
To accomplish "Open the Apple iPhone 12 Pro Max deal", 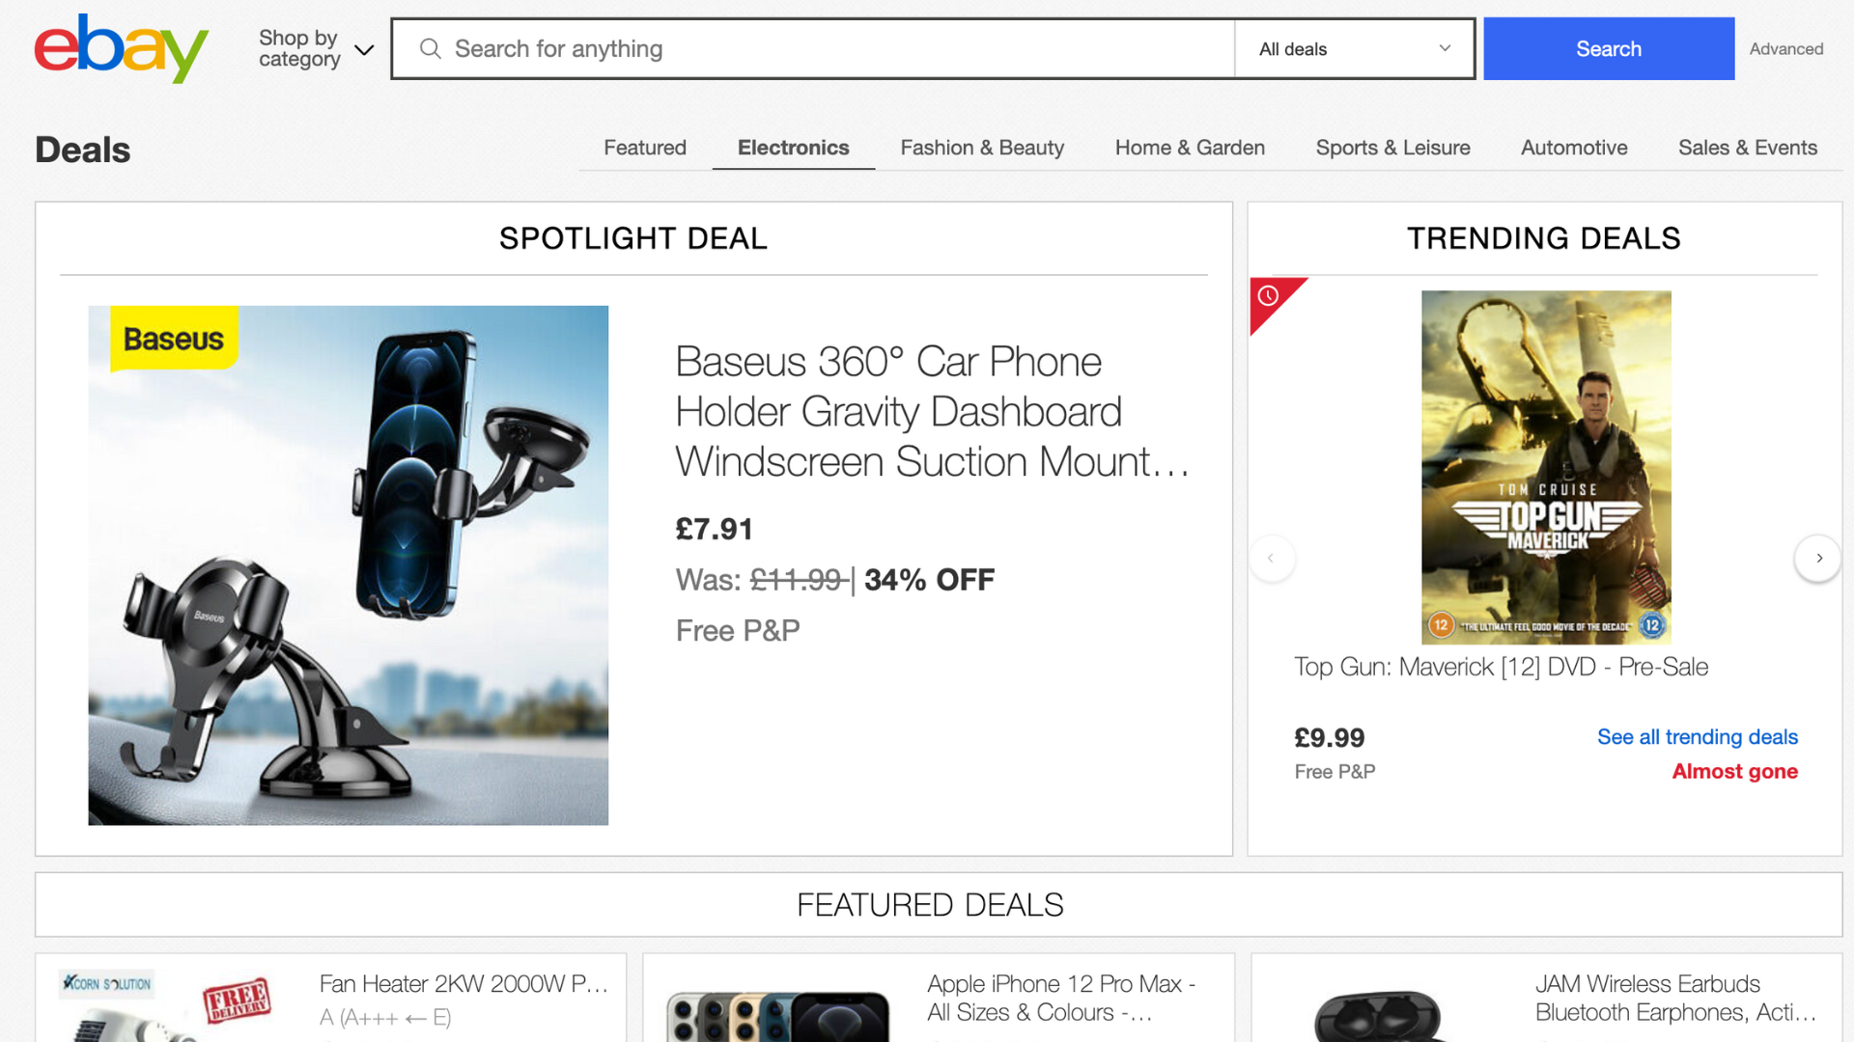I will point(1059,998).
